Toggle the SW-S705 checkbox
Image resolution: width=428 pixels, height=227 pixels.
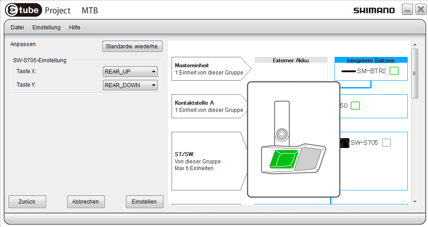click(x=386, y=143)
